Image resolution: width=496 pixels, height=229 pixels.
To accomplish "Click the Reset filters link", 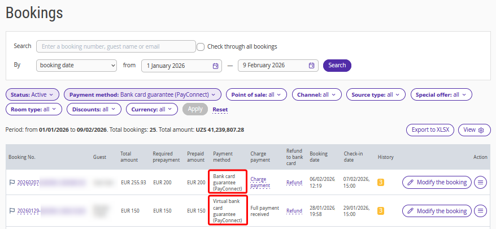I will tap(220, 109).
